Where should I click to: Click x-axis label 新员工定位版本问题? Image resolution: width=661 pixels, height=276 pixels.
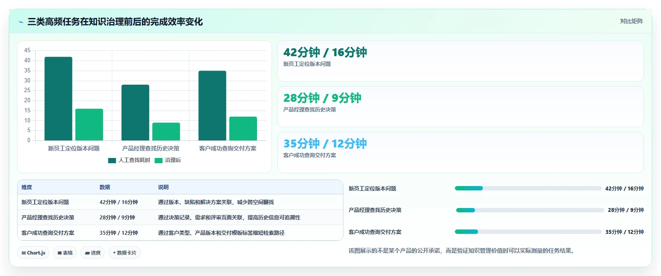click(74, 148)
